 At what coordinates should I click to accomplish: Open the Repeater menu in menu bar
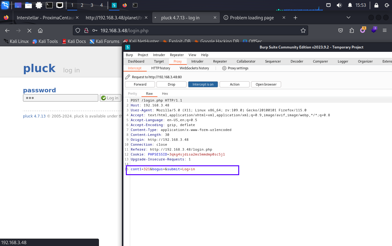click(177, 55)
